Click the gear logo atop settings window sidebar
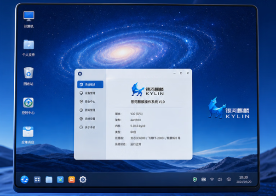Screen dimensions: 276x196 pyautogui.click(x=80, y=74)
